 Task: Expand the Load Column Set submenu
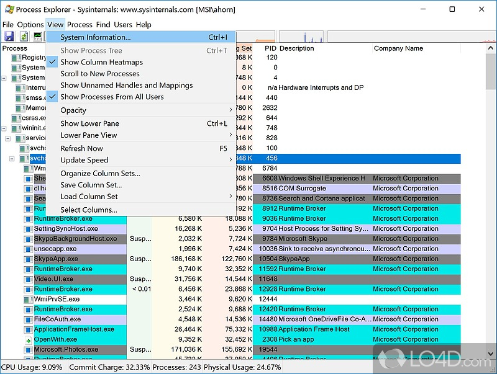[x=141, y=197]
